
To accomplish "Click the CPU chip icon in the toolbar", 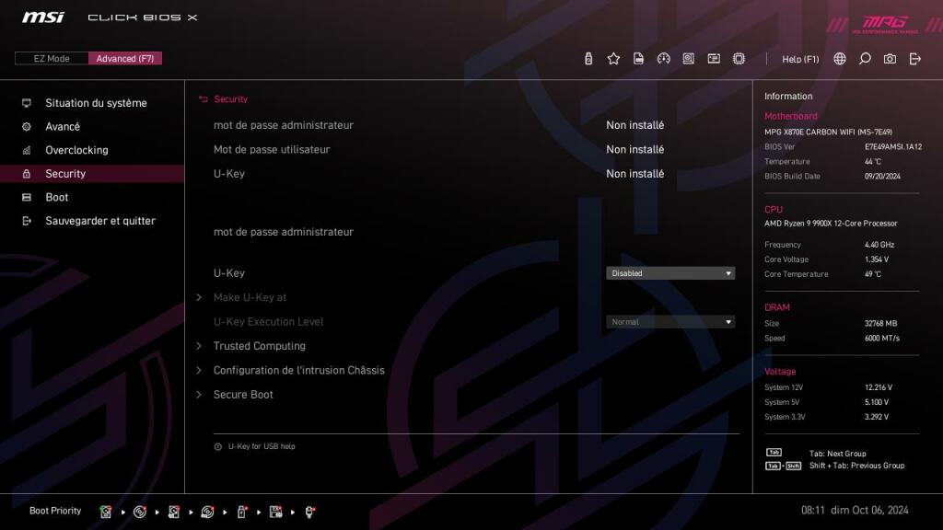I will pos(739,58).
